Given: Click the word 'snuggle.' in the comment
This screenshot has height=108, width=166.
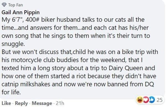Looking at the screenshot, I should pyautogui.click(x=13, y=44).
